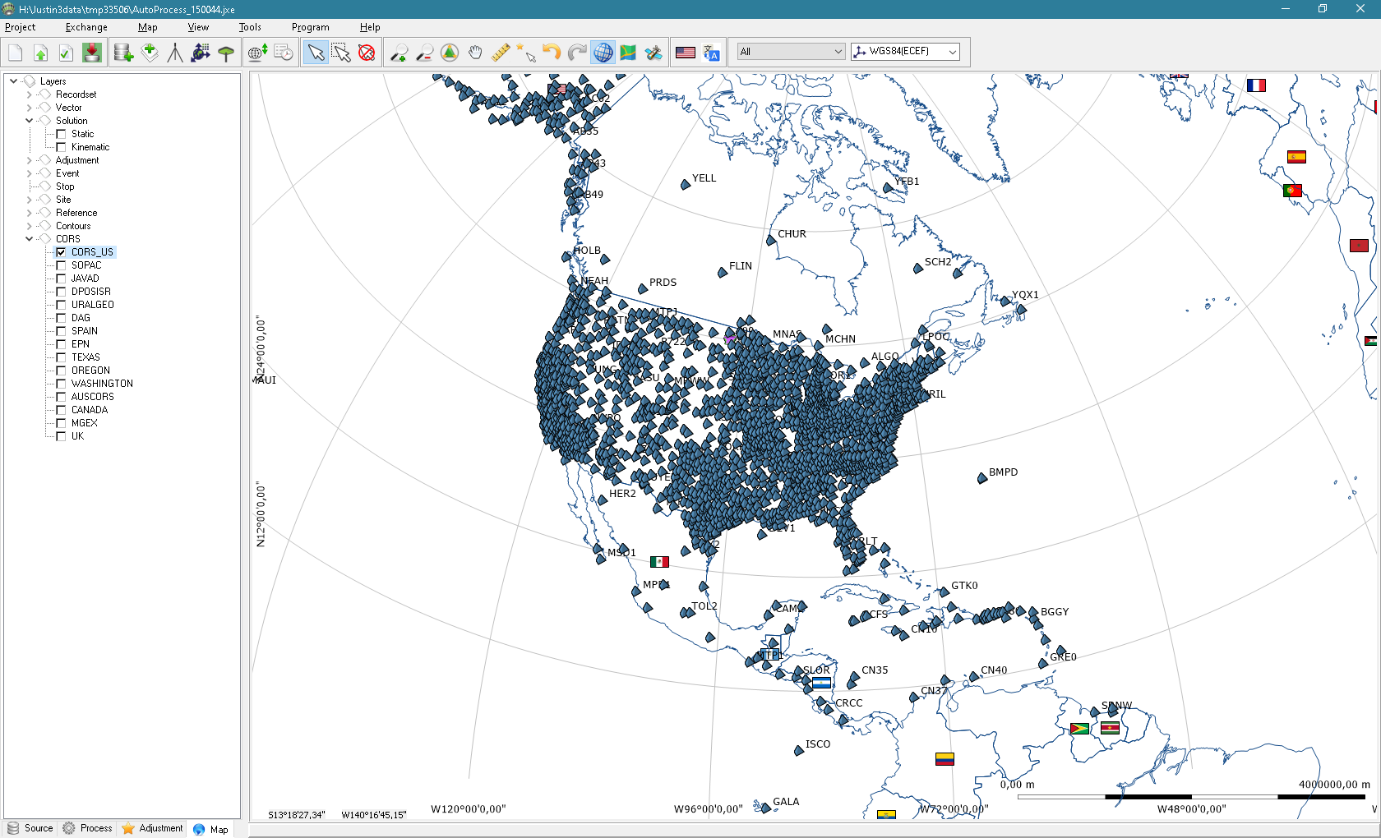Expand the Recordset tree node
The width and height of the screenshot is (1381, 838).
point(29,94)
